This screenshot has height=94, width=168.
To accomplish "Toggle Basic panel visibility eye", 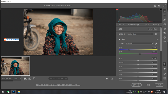I will tap(157, 39).
